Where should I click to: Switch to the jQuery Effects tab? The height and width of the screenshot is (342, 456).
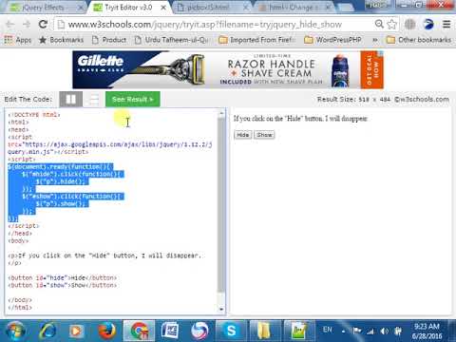[x=45, y=7]
